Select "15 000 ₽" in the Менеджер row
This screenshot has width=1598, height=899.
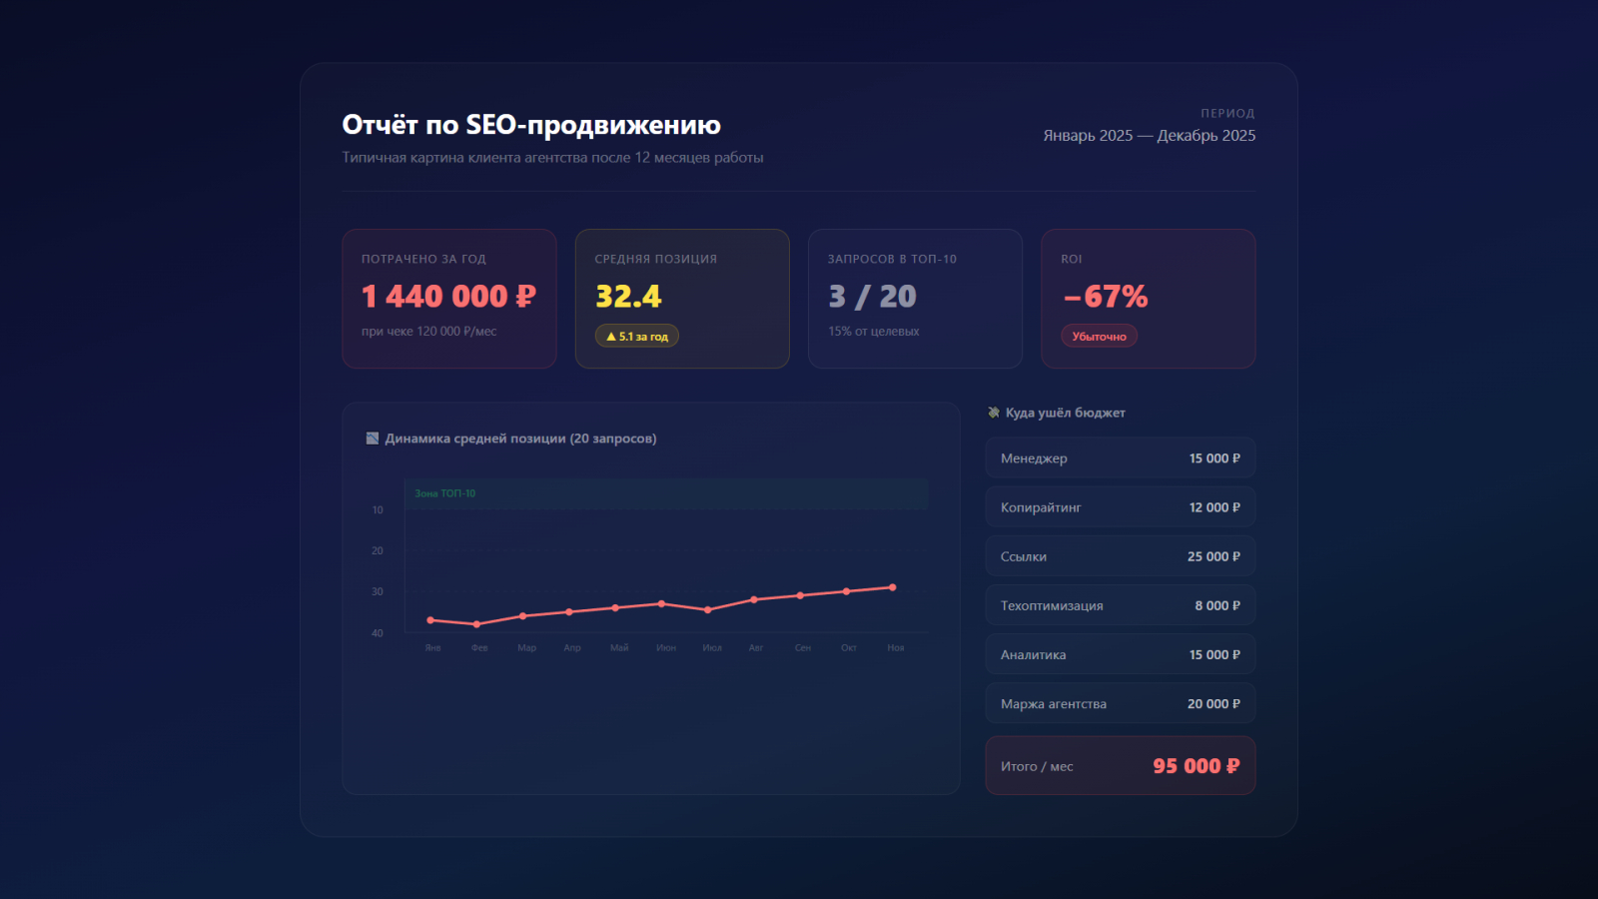pyautogui.click(x=1214, y=458)
